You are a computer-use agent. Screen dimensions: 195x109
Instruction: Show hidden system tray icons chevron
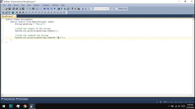169,106
